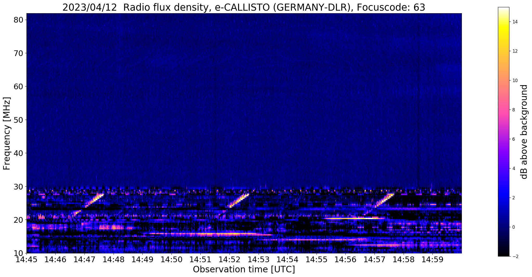Click the 80 MHz frequency tick label
The image size is (532, 277).
(x=19, y=20)
